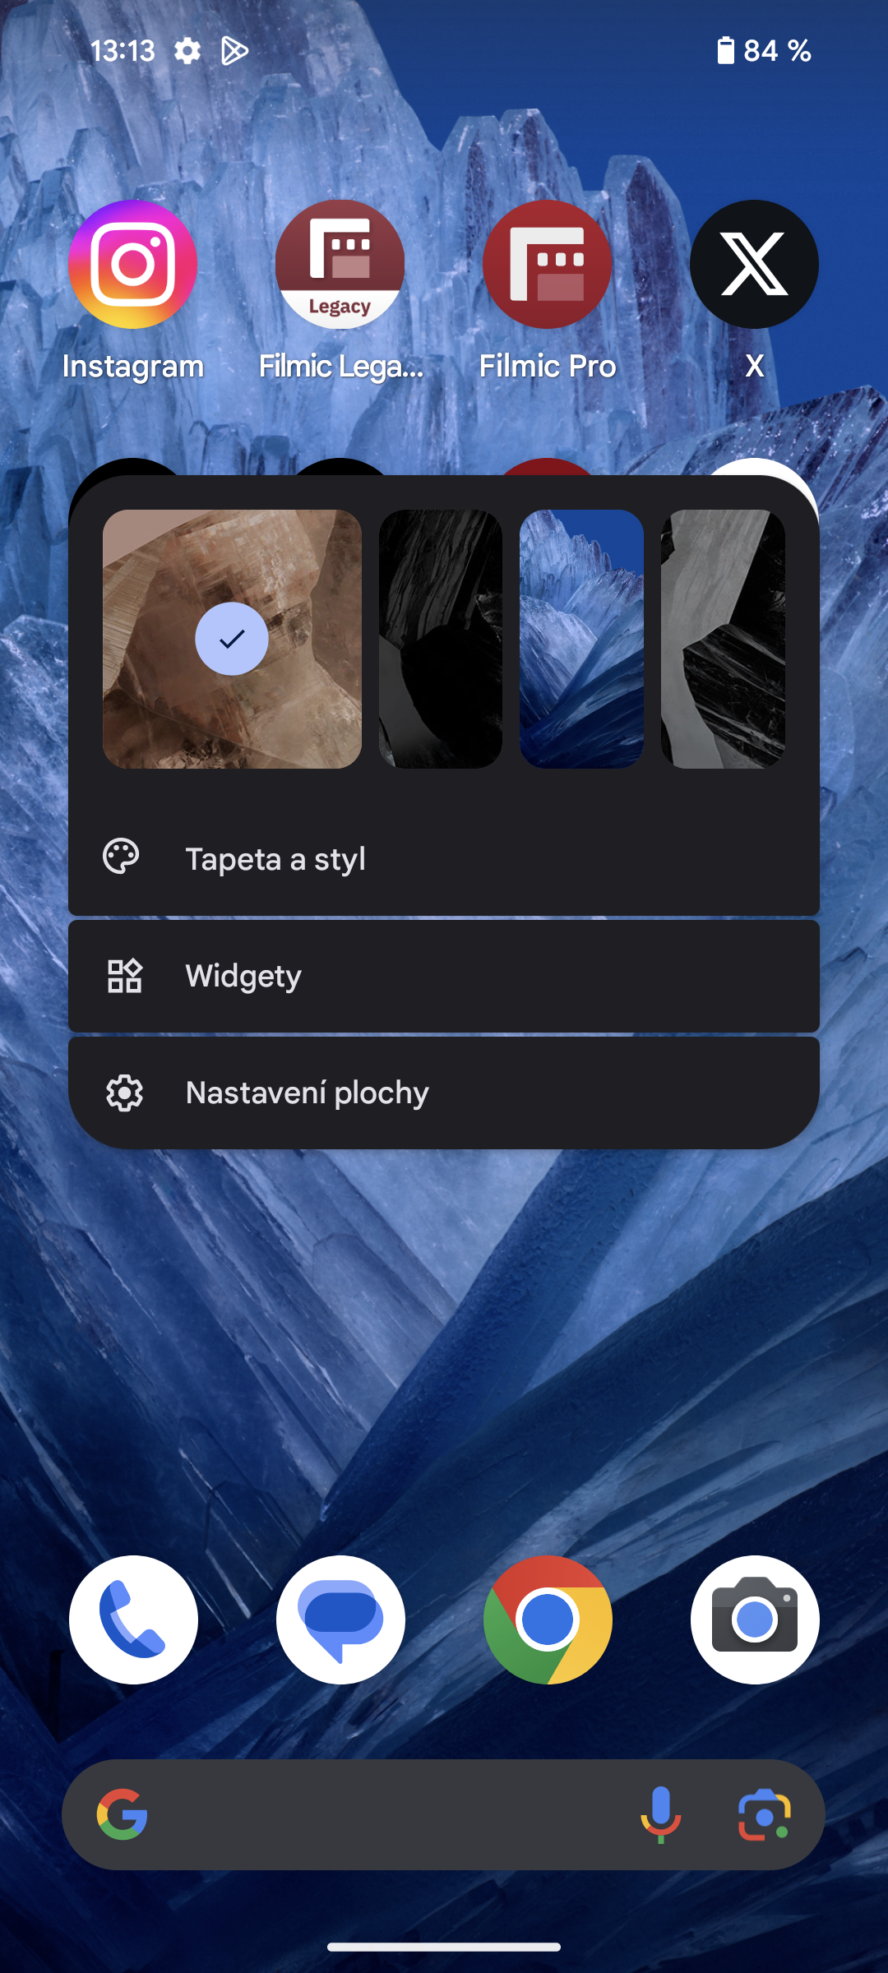Open the Filmic Pro app

(547, 265)
